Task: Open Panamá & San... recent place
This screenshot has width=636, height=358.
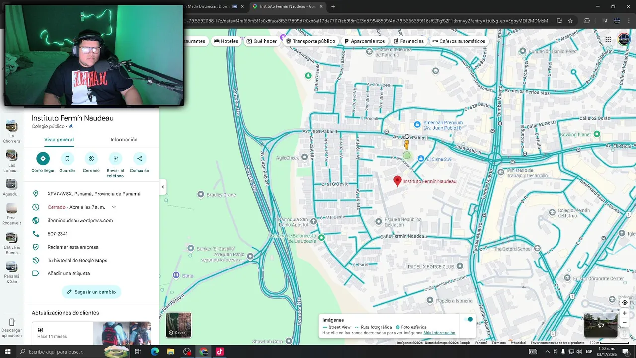Action: pos(11,272)
